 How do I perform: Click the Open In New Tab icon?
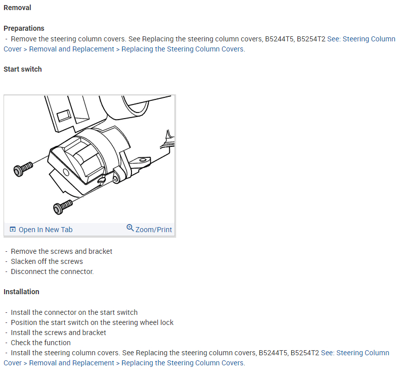(13, 230)
